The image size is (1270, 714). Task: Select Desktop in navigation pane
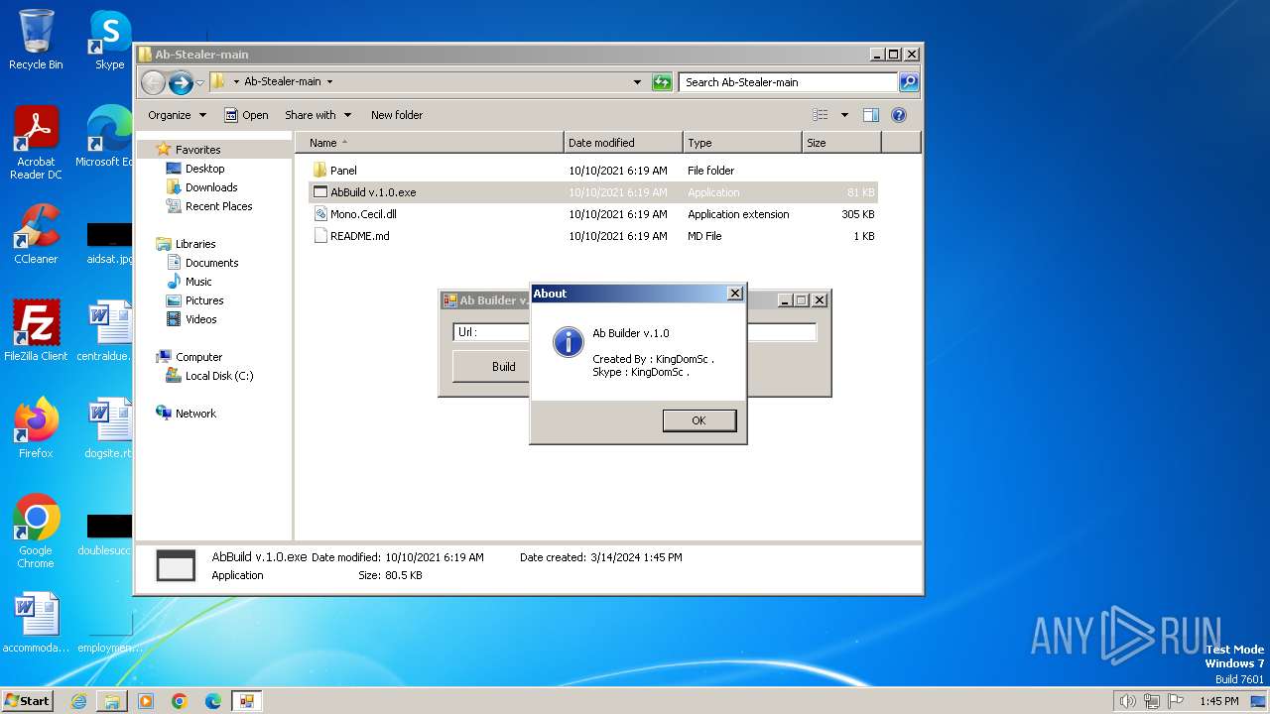tap(204, 169)
